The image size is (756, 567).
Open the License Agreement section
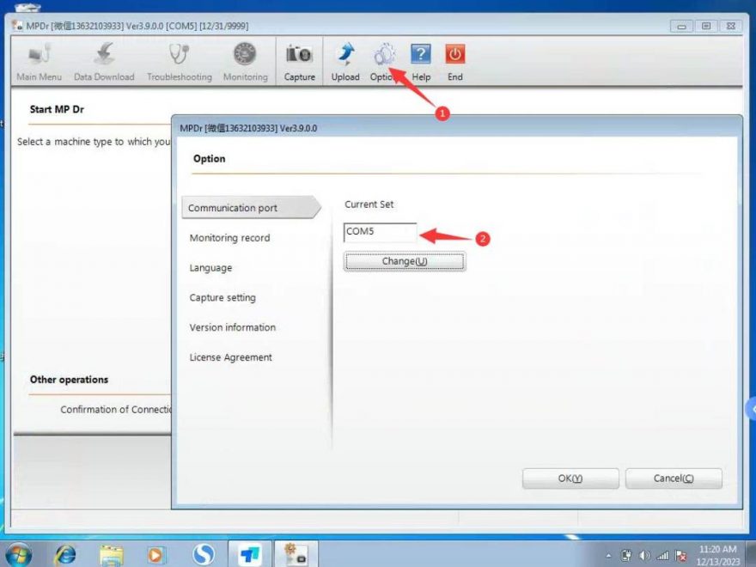click(230, 357)
